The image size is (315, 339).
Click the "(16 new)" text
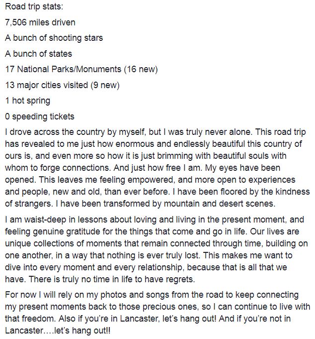tap(141, 70)
